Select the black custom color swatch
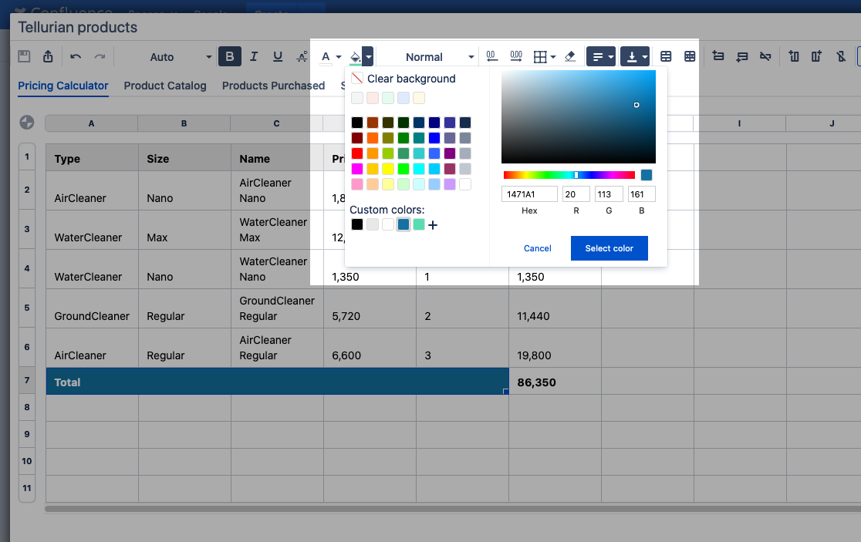The height and width of the screenshot is (542, 861). [357, 224]
